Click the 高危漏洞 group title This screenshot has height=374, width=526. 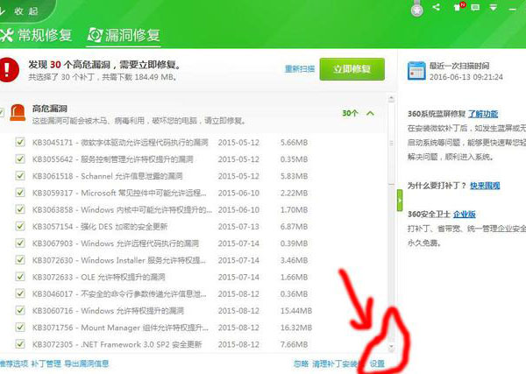50,109
